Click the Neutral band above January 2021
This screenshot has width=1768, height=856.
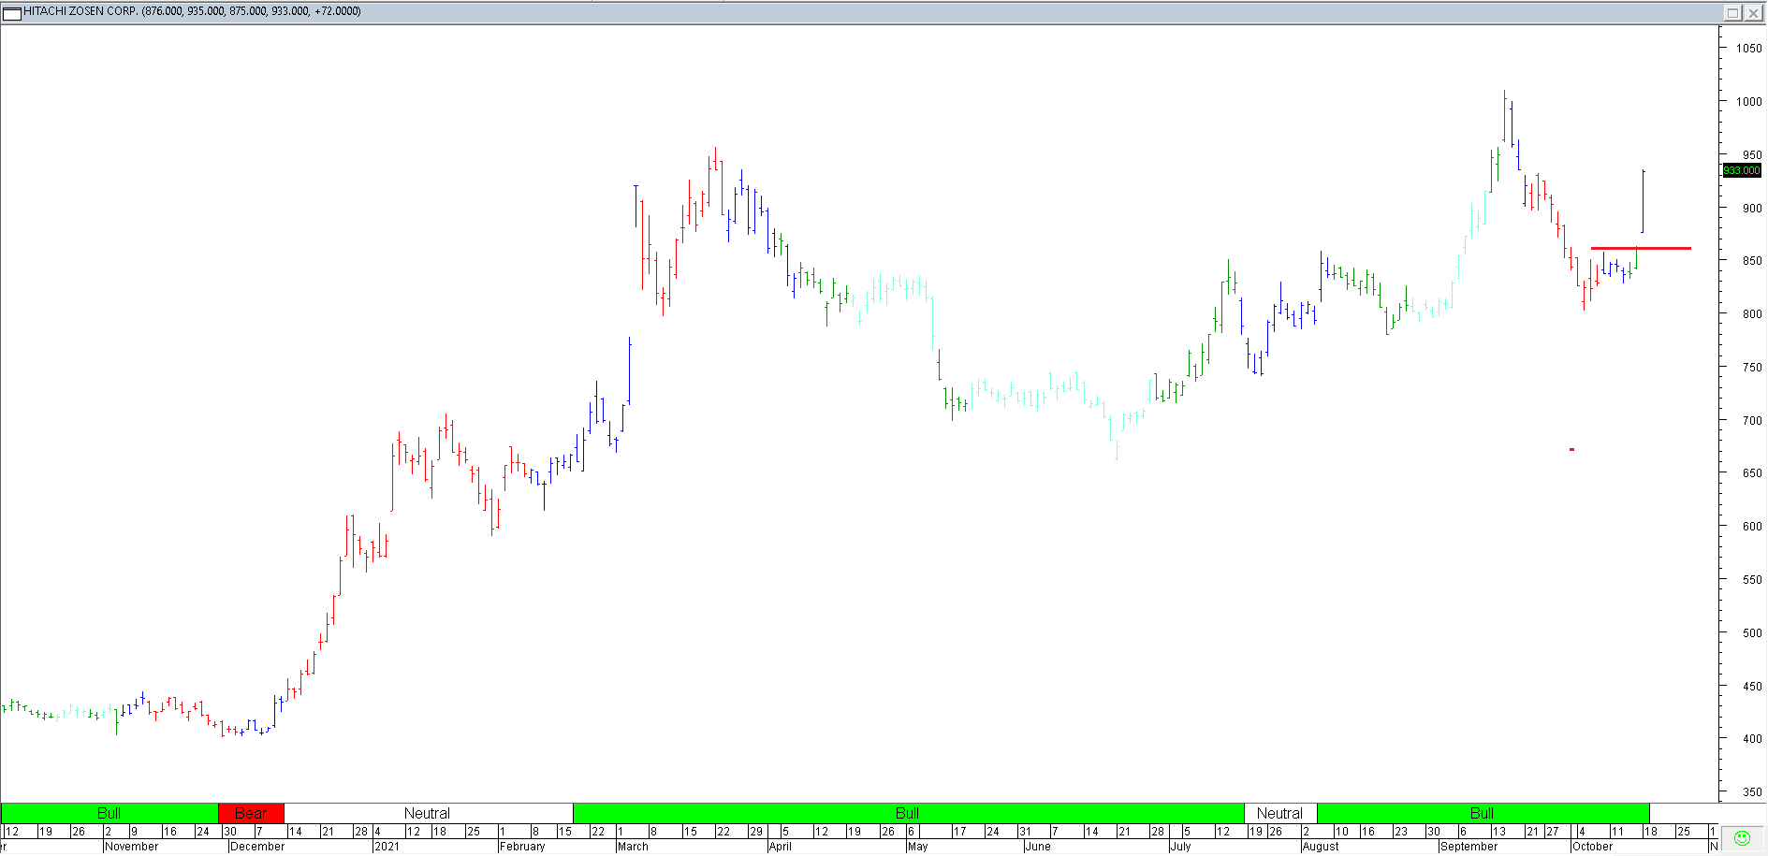click(428, 813)
